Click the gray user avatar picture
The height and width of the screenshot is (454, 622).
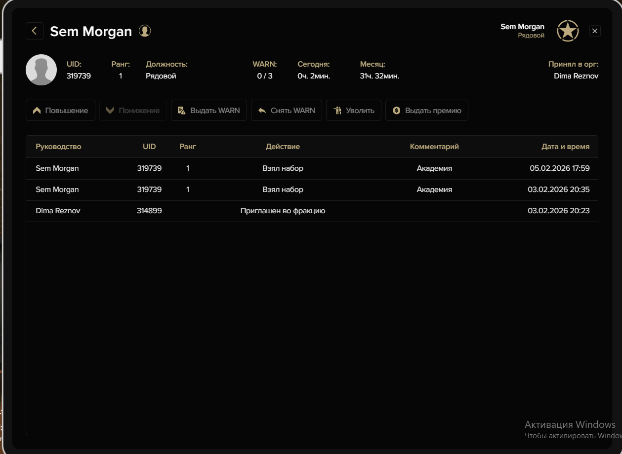click(x=41, y=70)
